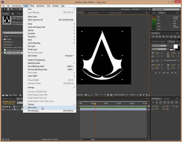Select the Selection arrow tool

tap(5, 9)
